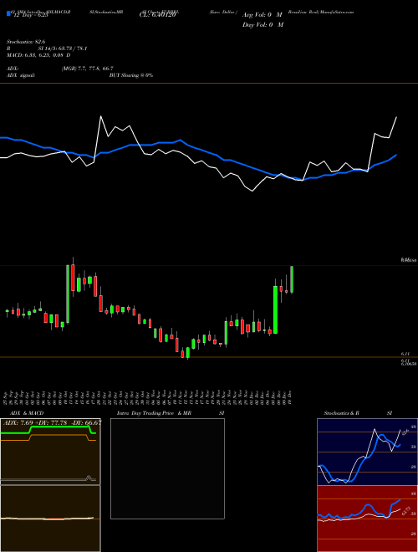Click the MACD lower sub-panel
Viewport: 418px width, 552px height.
(x=50, y=519)
